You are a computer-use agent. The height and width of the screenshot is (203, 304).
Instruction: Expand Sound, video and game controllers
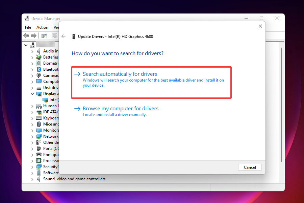(x=32, y=179)
